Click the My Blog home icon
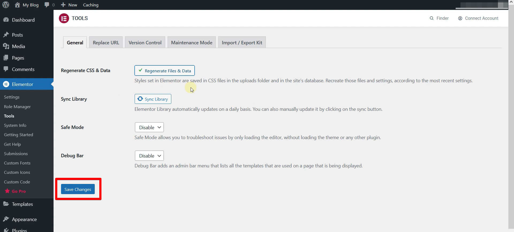 pyautogui.click(x=17, y=5)
